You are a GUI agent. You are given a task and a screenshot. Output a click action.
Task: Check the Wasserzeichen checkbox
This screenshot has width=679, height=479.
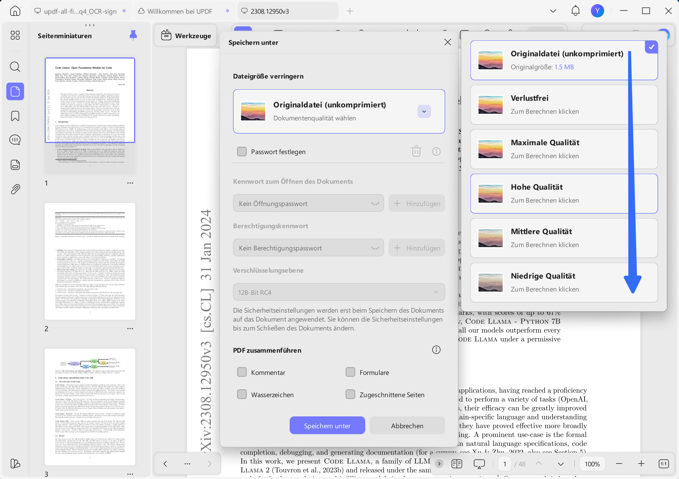point(242,395)
